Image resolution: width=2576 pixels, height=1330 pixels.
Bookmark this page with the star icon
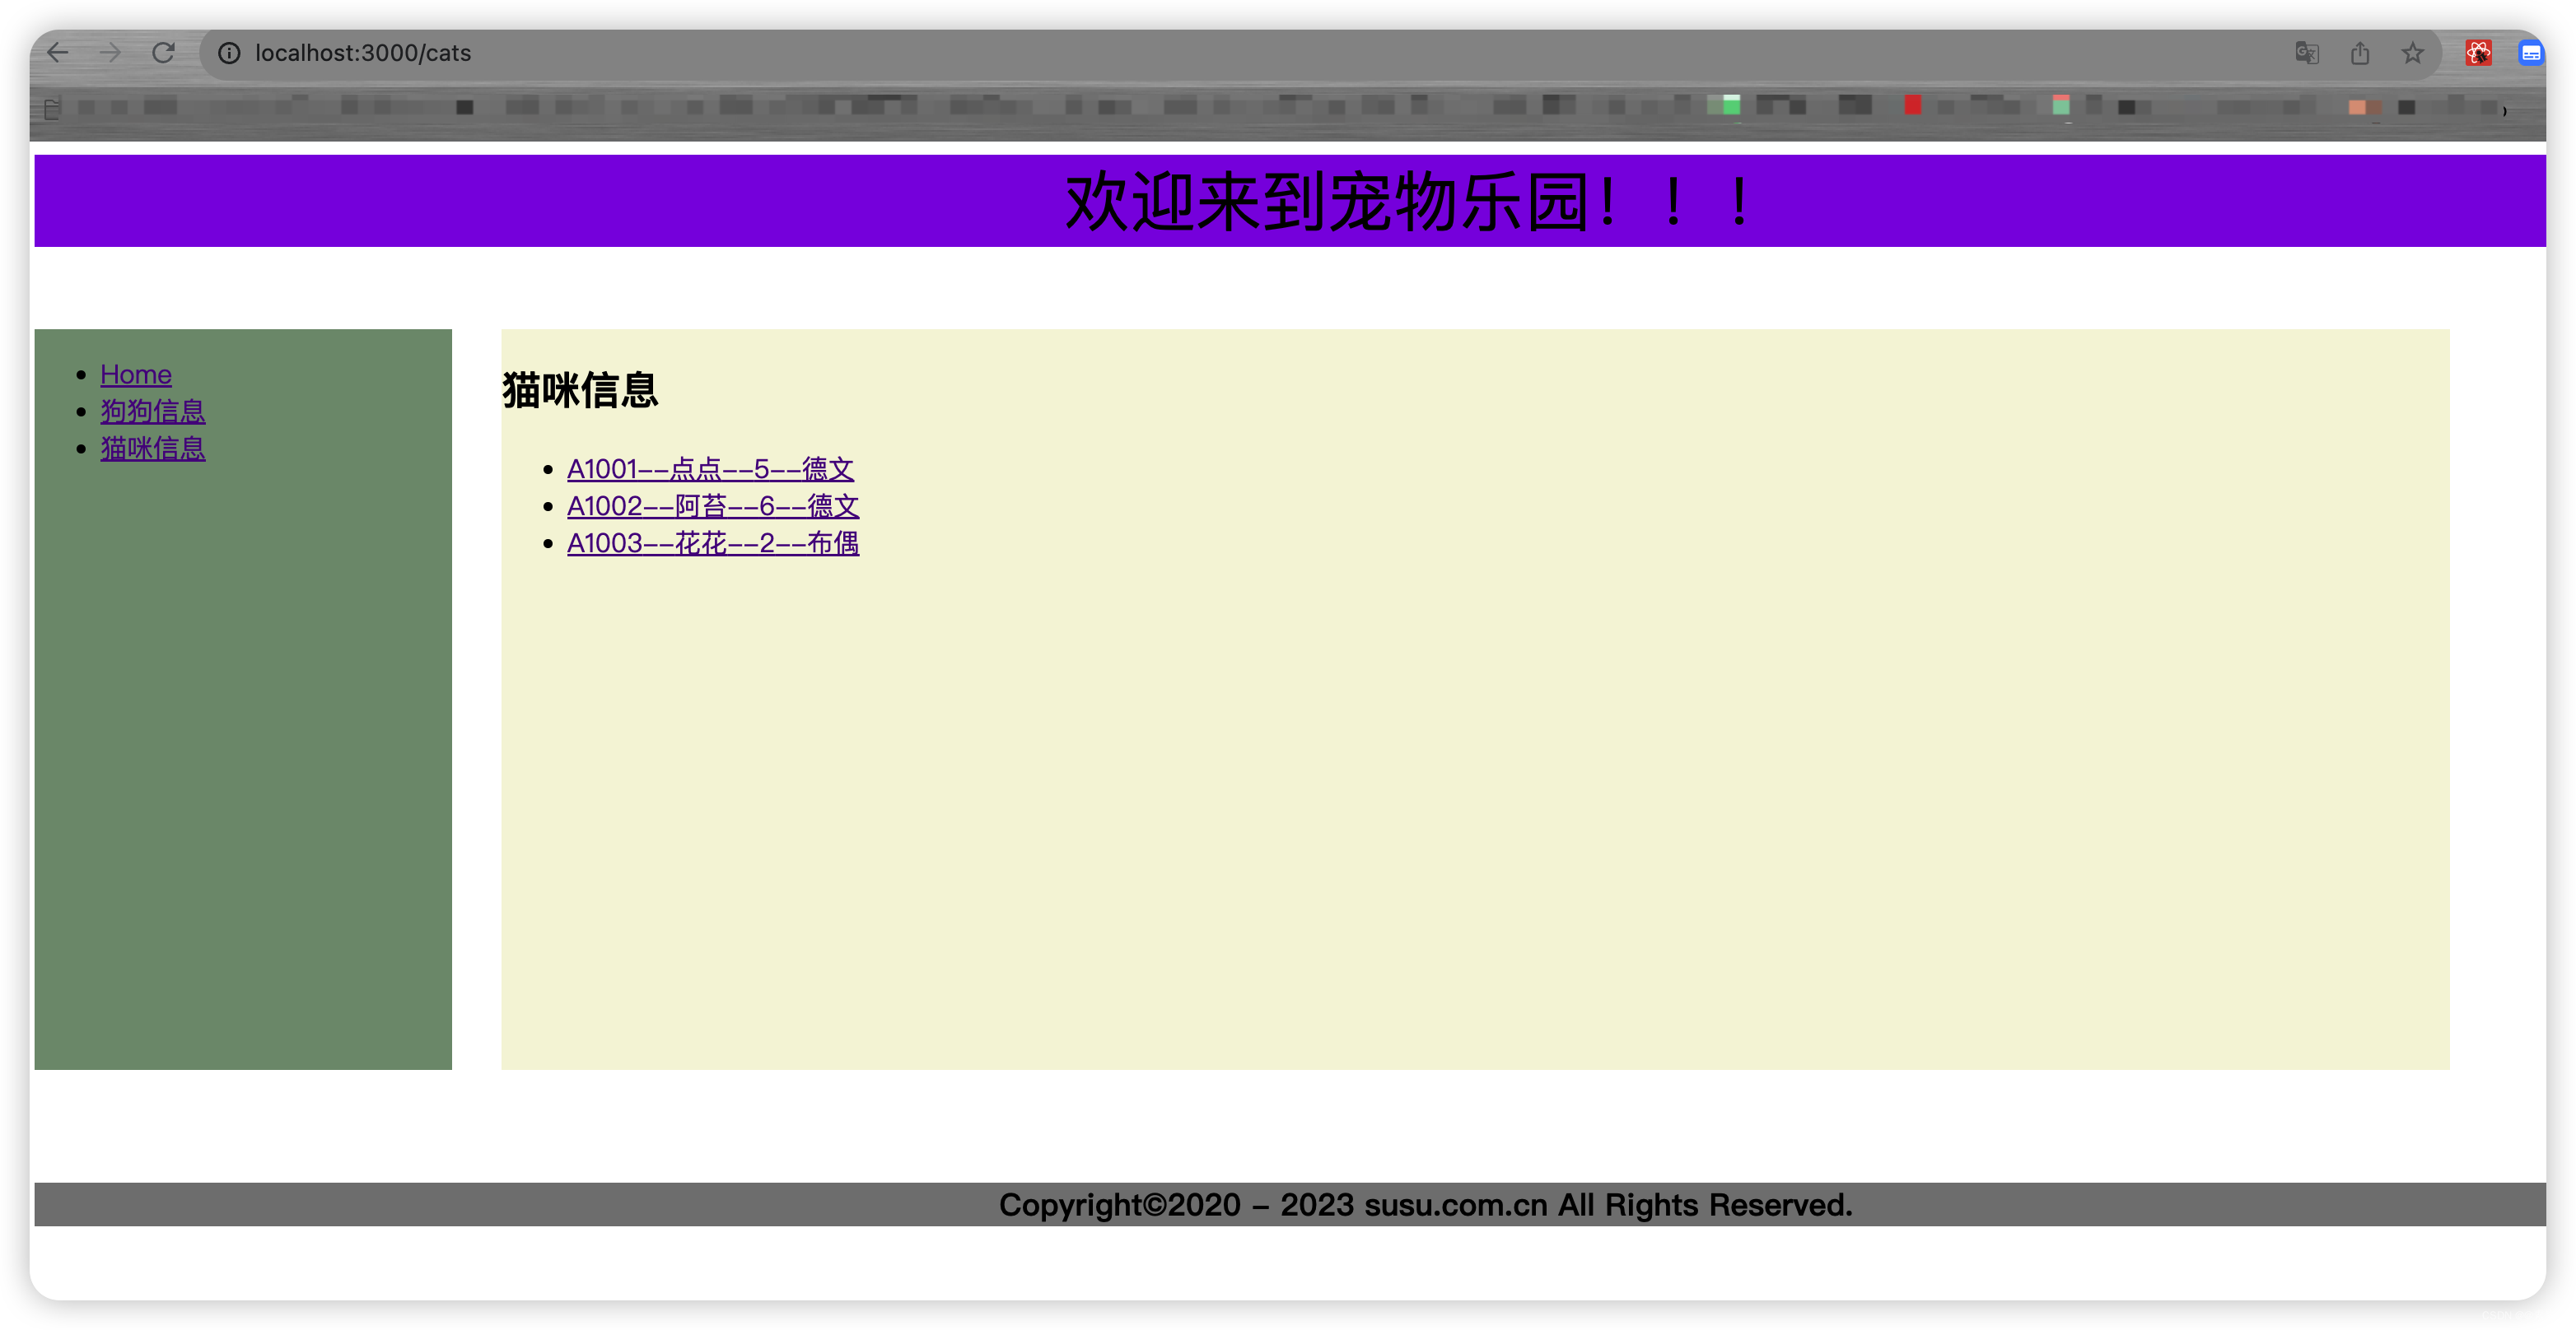(2413, 53)
